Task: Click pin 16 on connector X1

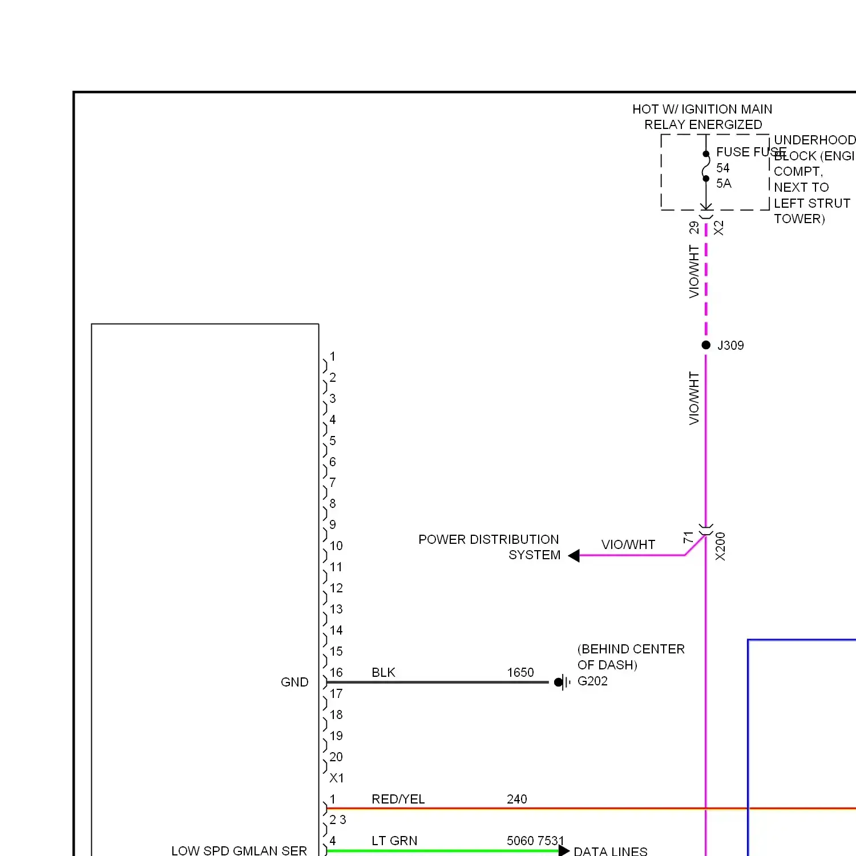Action: [x=336, y=672]
